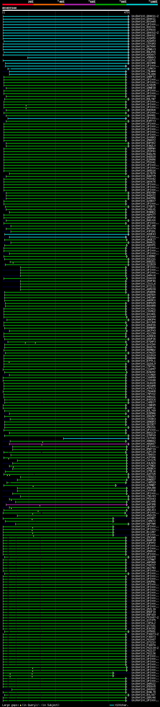Viewport: 160px width, 707px height.
Task: Select hit label UniRef100_B4DLP6
Action: pos(143,154)
